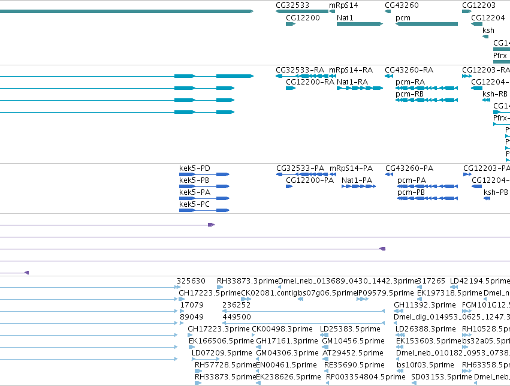Click the Nat1 gene label

[x=345, y=18]
